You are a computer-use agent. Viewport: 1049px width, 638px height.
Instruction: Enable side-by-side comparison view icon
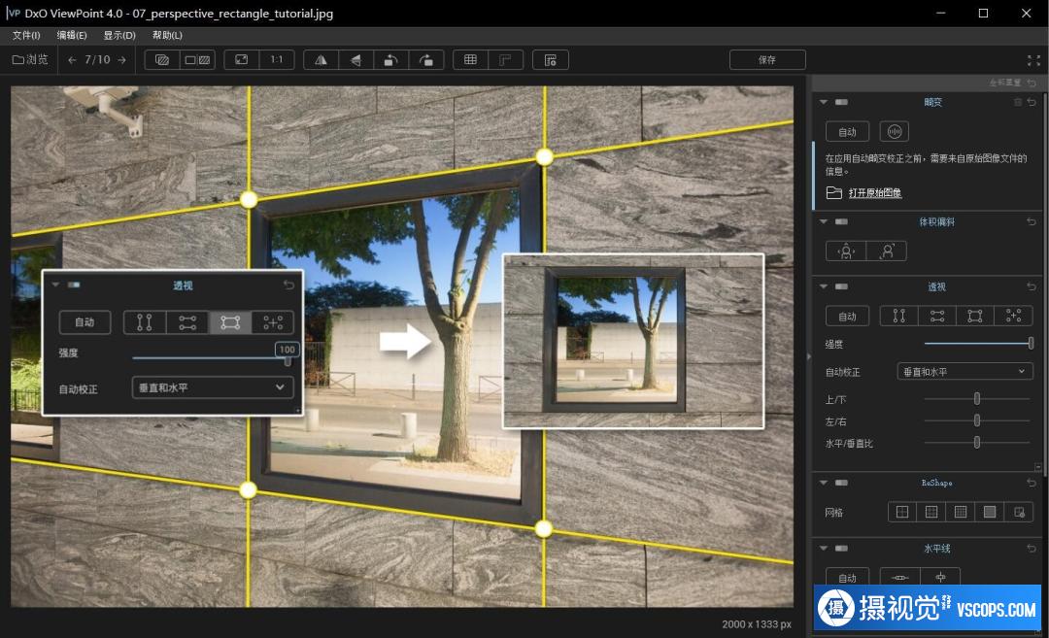197,59
